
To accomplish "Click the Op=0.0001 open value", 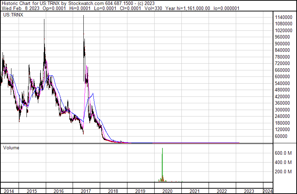I will click(54, 8).
